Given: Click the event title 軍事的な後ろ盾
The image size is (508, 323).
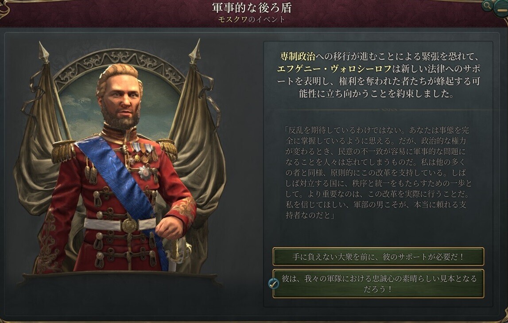Looking at the screenshot, I should click(252, 8).
